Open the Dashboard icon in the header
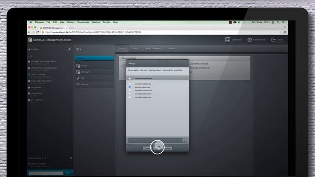The width and height of the screenshot is (315, 177). [x=227, y=40]
